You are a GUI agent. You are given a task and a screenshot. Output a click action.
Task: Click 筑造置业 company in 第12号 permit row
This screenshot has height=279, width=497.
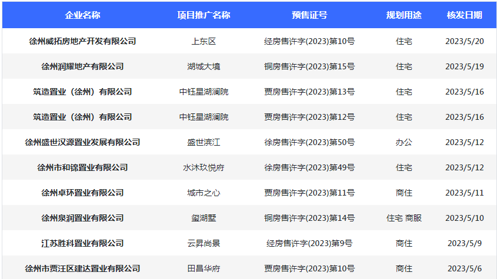pyautogui.click(x=82, y=117)
